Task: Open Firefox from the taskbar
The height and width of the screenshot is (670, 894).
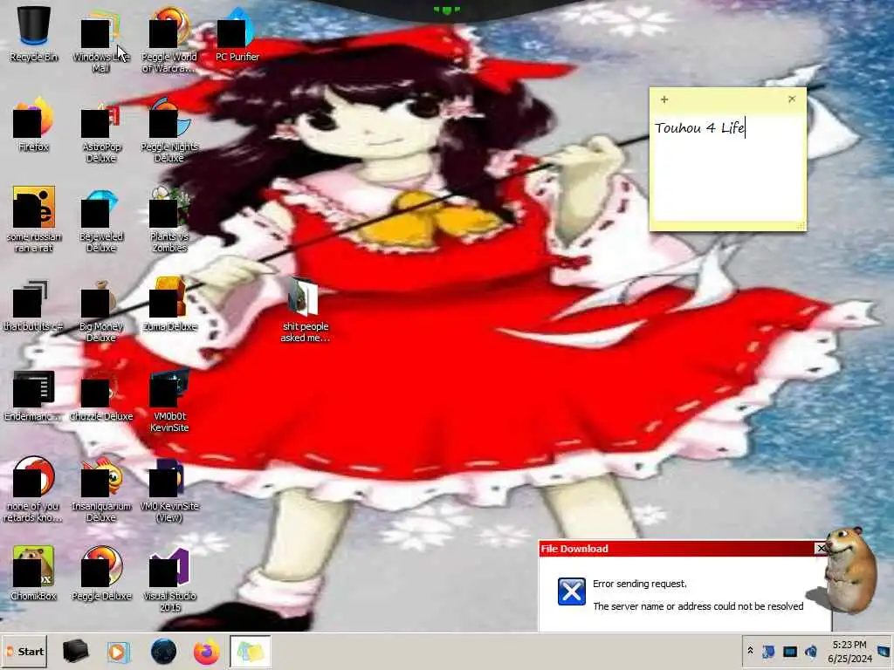Action: (x=206, y=652)
